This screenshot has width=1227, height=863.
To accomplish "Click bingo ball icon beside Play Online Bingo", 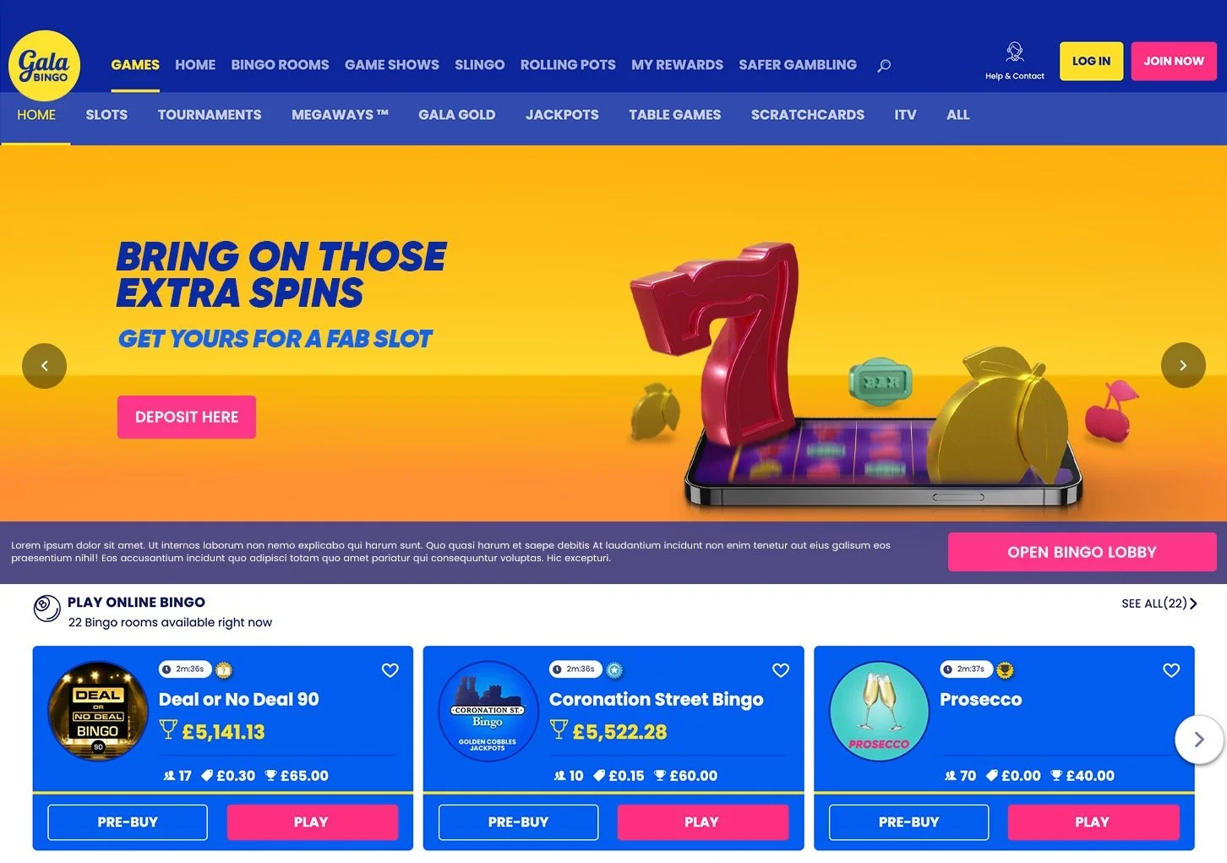I will click(46, 608).
